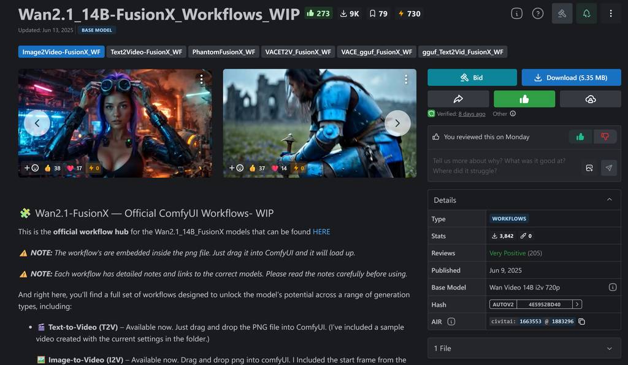Click the cloud save button

pyautogui.click(x=591, y=99)
